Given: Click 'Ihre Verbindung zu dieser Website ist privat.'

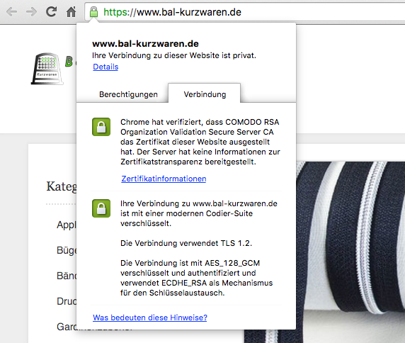Looking at the screenshot, I should click(x=174, y=55).
